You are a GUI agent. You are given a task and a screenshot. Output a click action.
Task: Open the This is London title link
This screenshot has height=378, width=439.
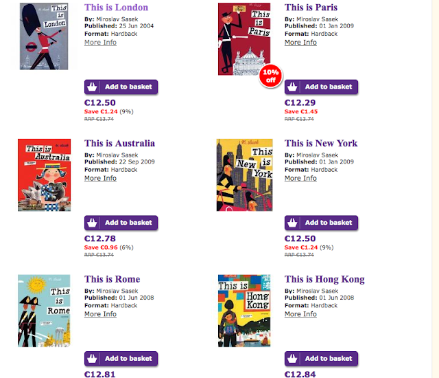[x=116, y=8]
